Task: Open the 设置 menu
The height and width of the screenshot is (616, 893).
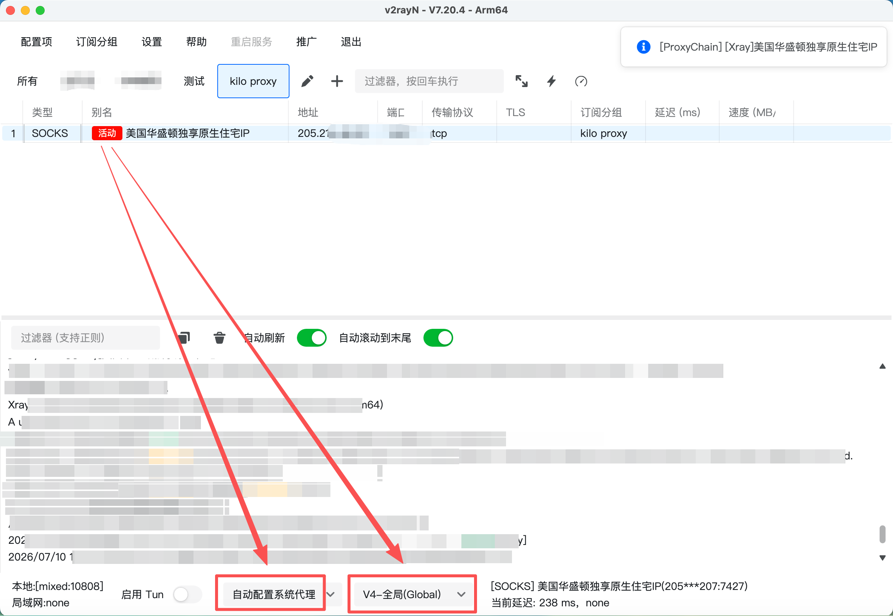Action: point(152,42)
